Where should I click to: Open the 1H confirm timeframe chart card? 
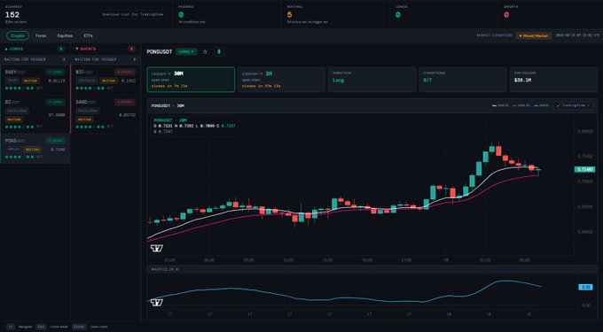281,80
